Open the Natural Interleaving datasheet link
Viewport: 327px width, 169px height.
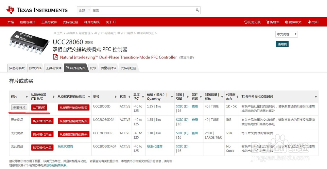click(118, 57)
